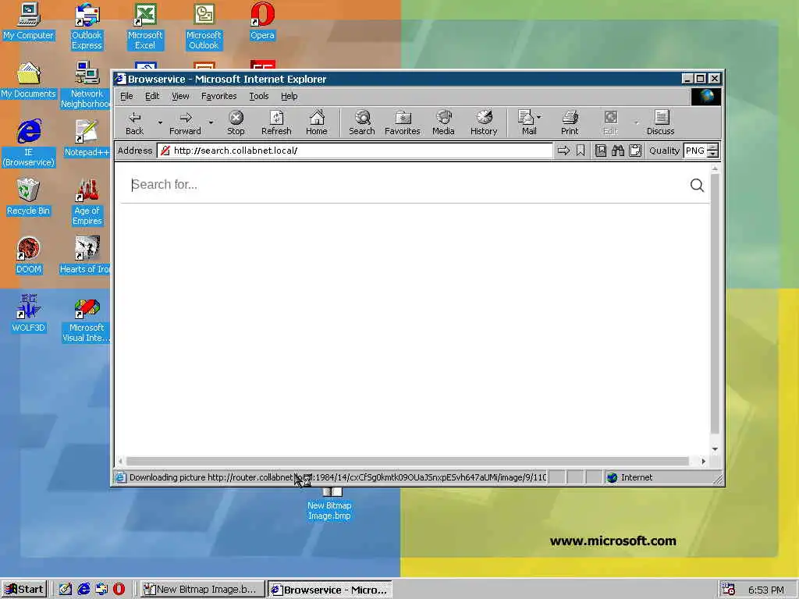Open the Discuss toolbar button
Image resolution: width=799 pixels, height=599 pixels.
coord(660,122)
